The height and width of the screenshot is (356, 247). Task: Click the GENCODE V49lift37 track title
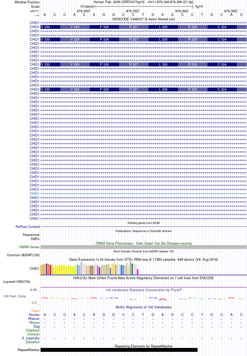[144, 19]
